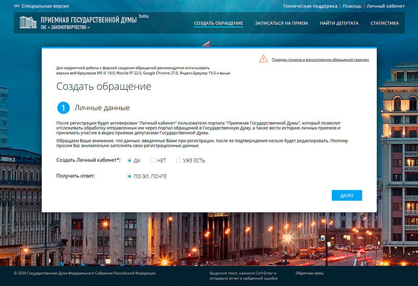Click Обратная связь in footer
The width and height of the screenshot is (418, 286).
click(x=311, y=273)
